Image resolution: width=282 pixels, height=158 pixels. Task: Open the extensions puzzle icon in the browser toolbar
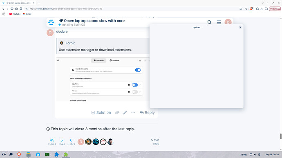pyautogui.click(x=257, y=9)
